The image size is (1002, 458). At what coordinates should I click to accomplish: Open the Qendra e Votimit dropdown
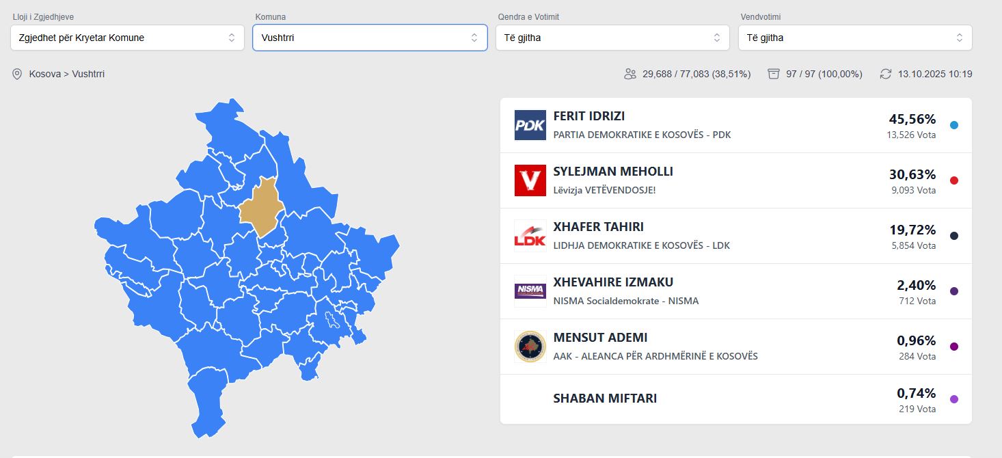[612, 38]
